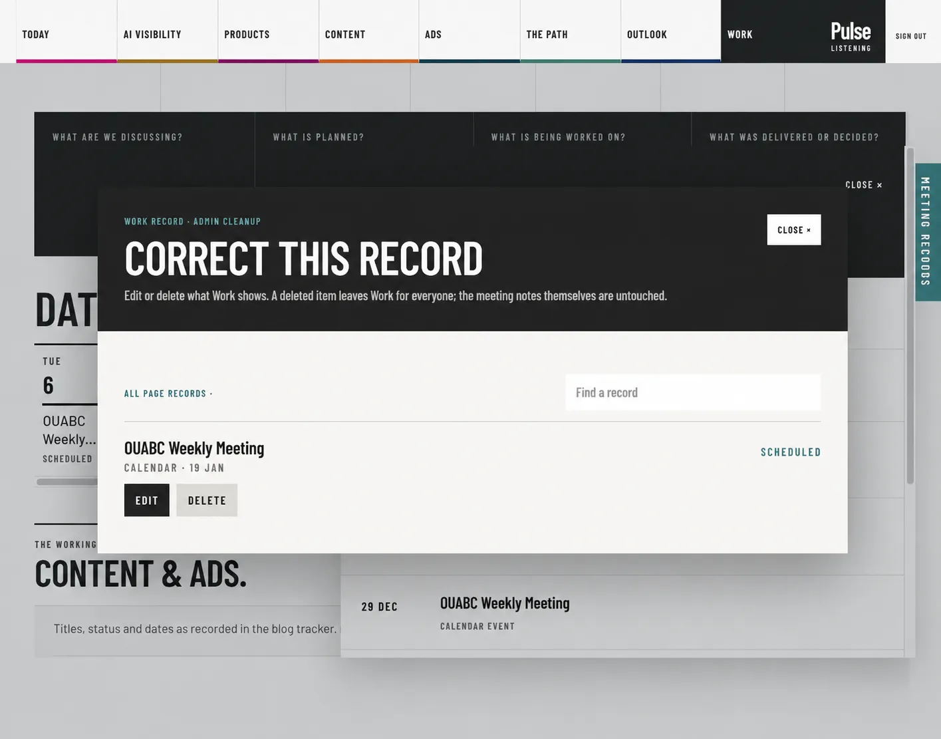The height and width of the screenshot is (739, 941).
Task: Switch to the Outlook tab
Action: click(671, 32)
